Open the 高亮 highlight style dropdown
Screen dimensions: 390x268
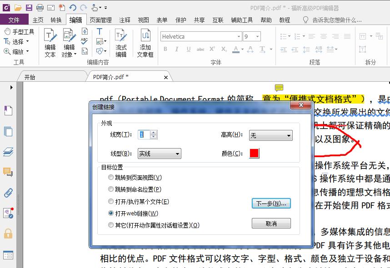[290, 135]
